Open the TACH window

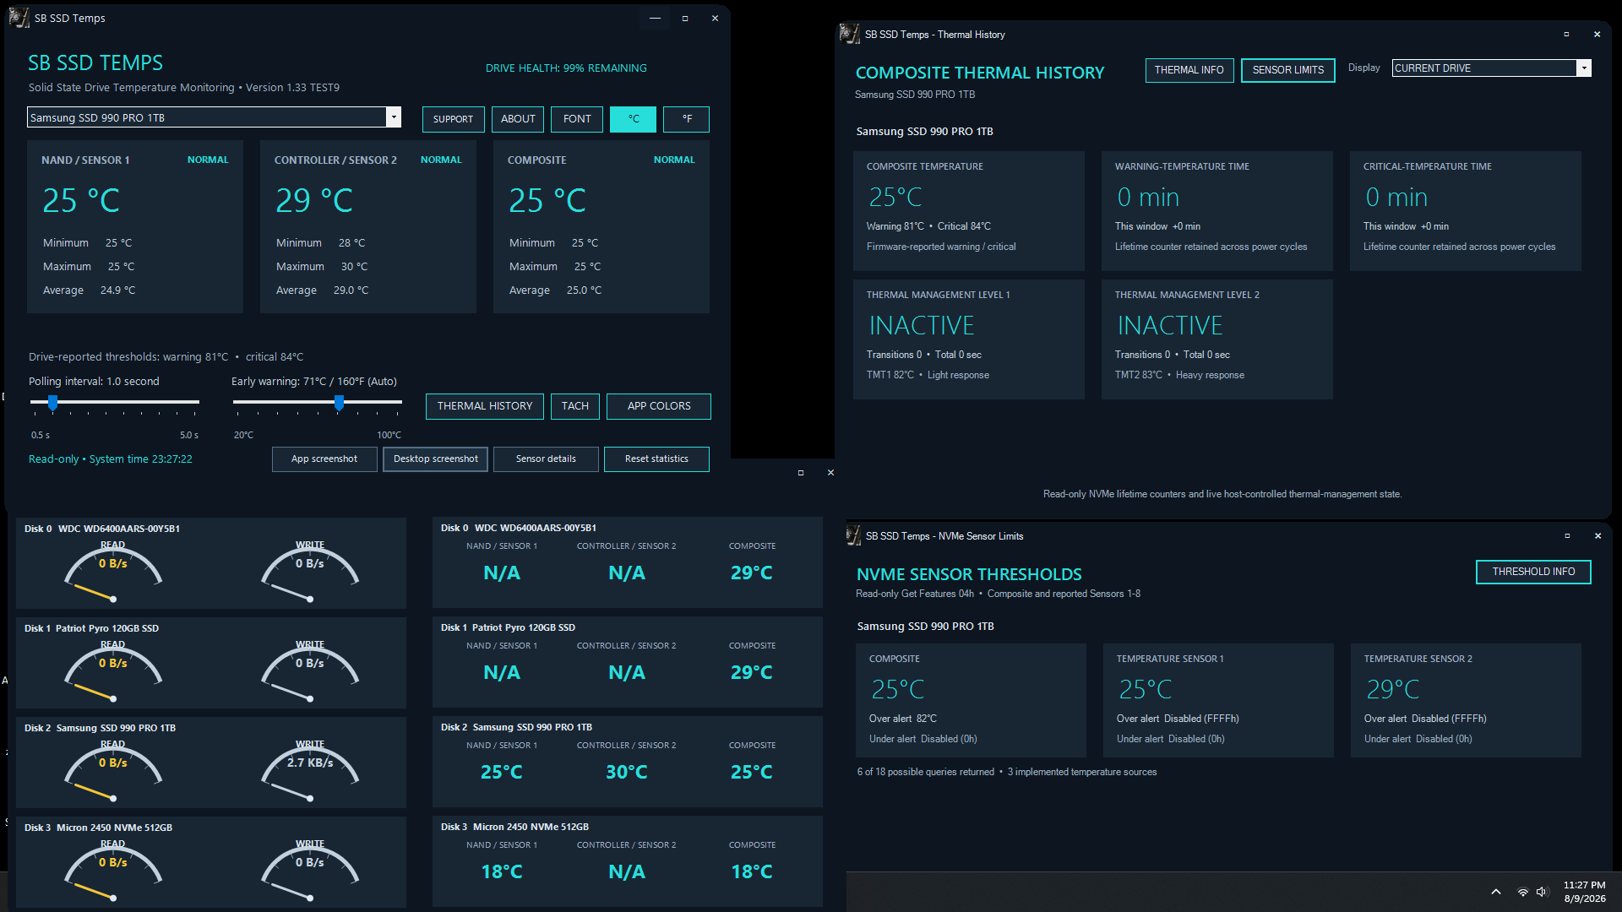[575, 406]
